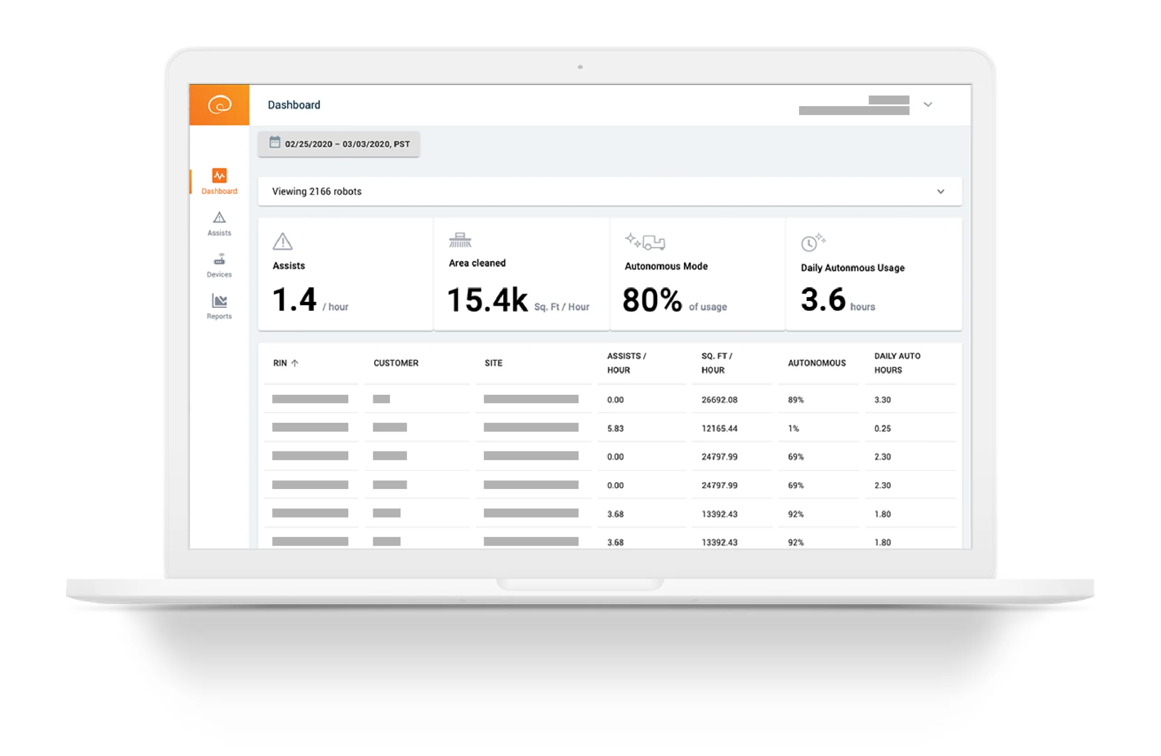Click the 26692.08 sq ft cell

pyautogui.click(x=719, y=400)
